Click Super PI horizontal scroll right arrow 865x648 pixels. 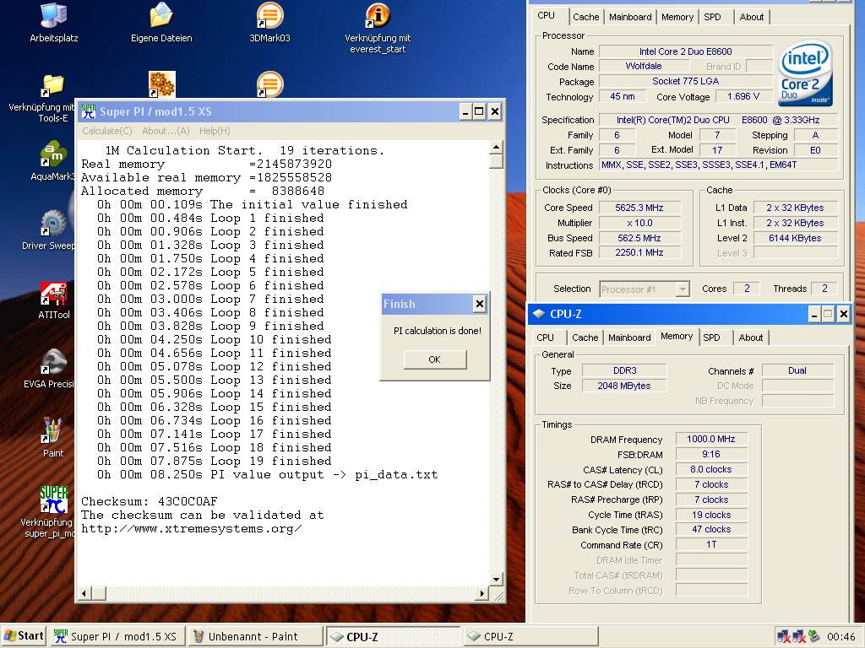pos(482,593)
